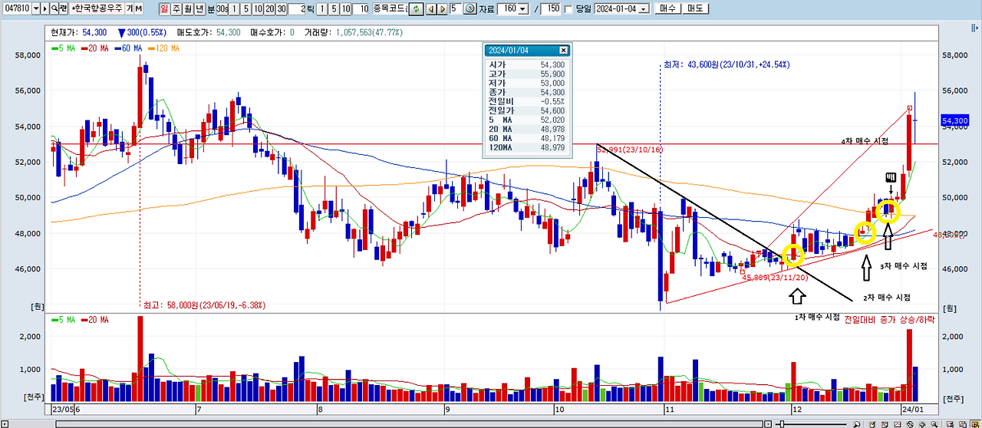Viewport: 982px width, 428px height.
Task: Click the stock search magnifier icon
Action: [54, 8]
